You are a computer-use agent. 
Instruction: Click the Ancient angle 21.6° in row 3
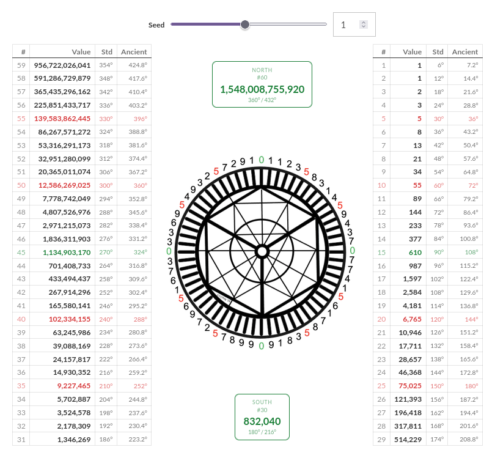(x=471, y=92)
